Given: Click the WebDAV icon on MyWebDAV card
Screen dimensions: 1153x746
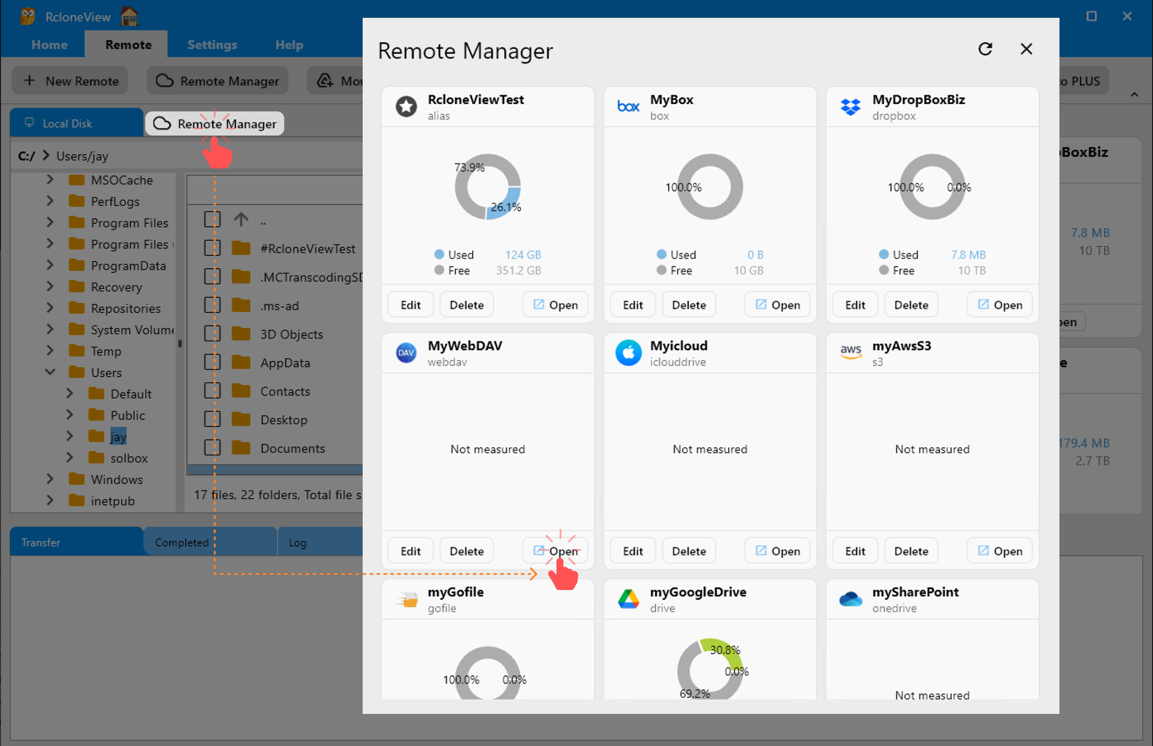Looking at the screenshot, I should [406, 352].
